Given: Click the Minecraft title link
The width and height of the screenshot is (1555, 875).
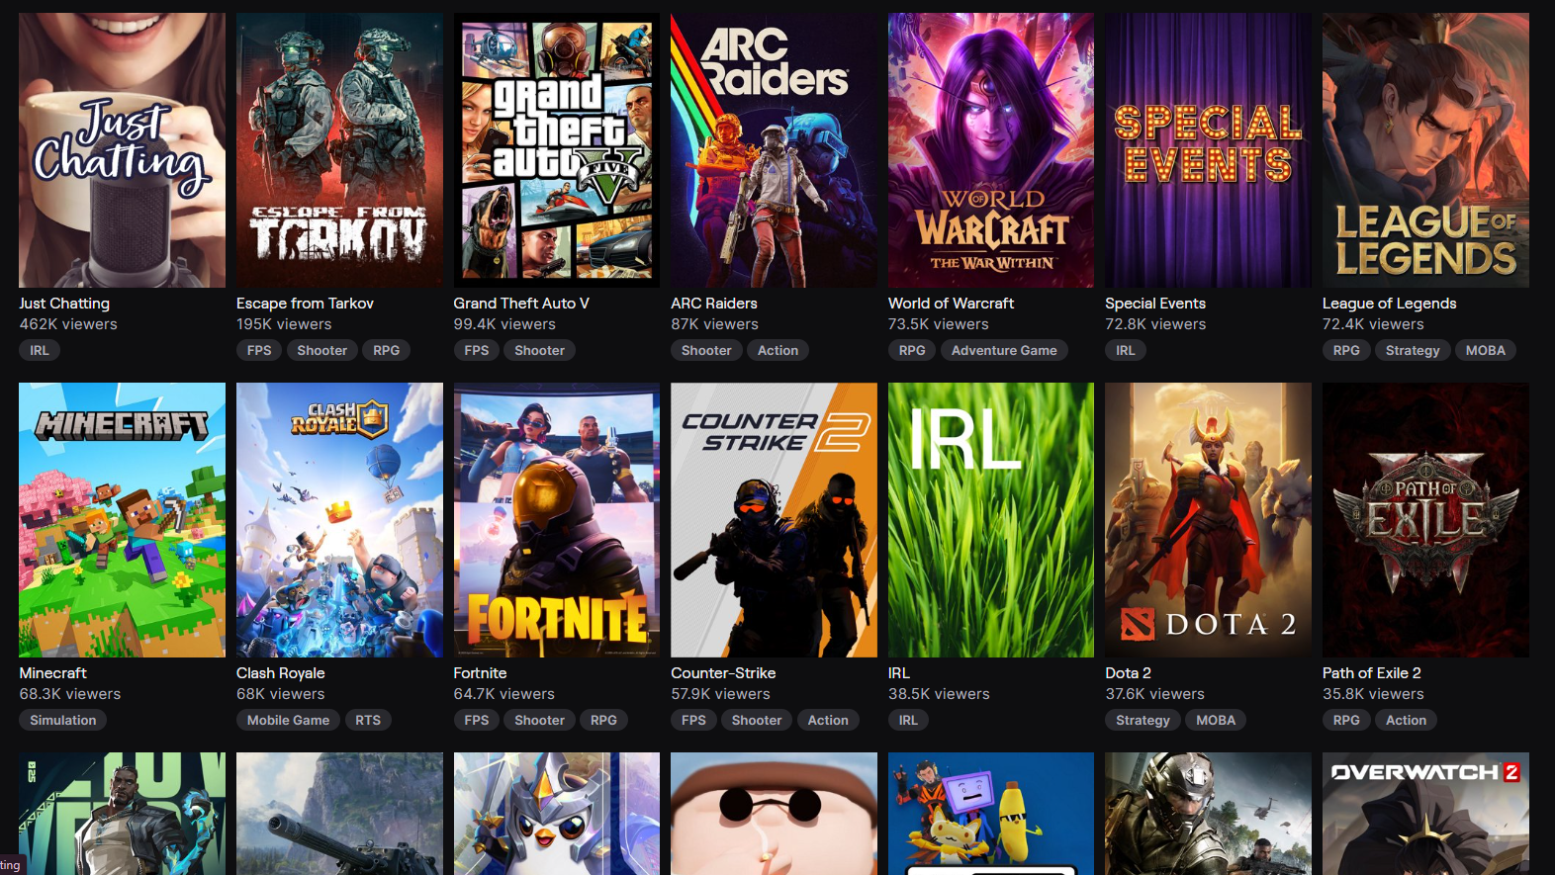Looking at the screenshot, I should [x=53, y=673].
